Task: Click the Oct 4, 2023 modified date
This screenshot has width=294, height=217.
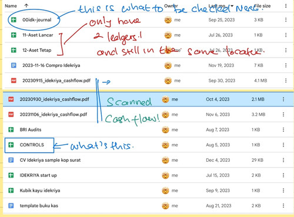Action: coord(218,99)
